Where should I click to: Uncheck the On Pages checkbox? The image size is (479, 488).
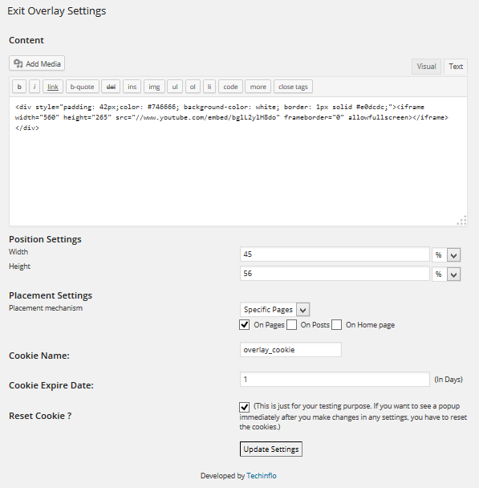tap(245, 324)
